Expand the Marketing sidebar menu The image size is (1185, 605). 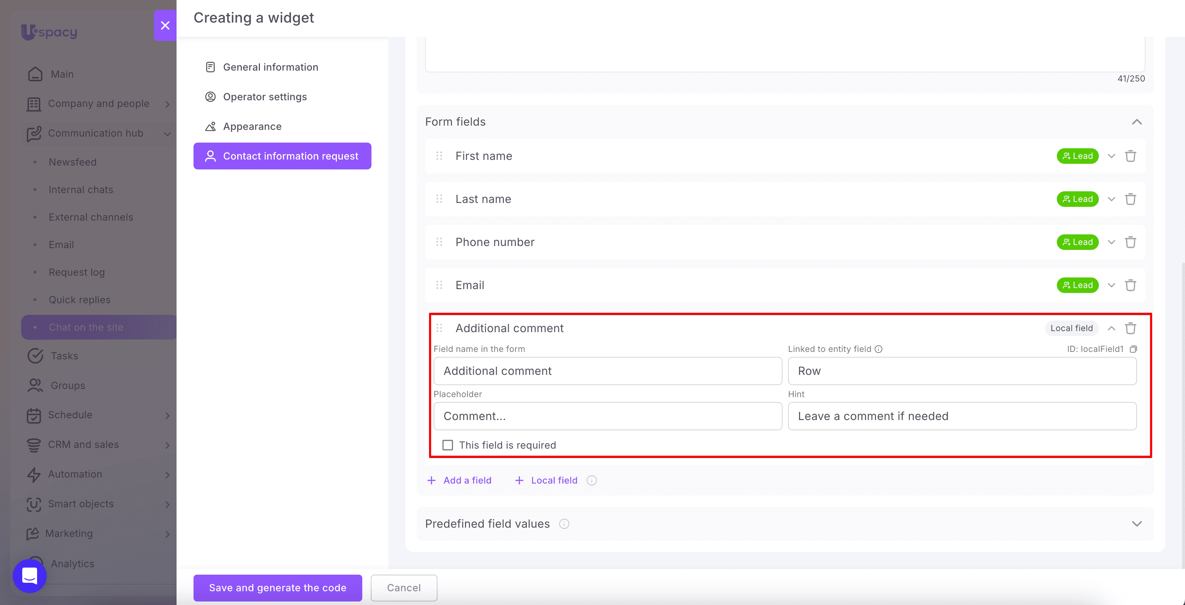pos(167,534)
